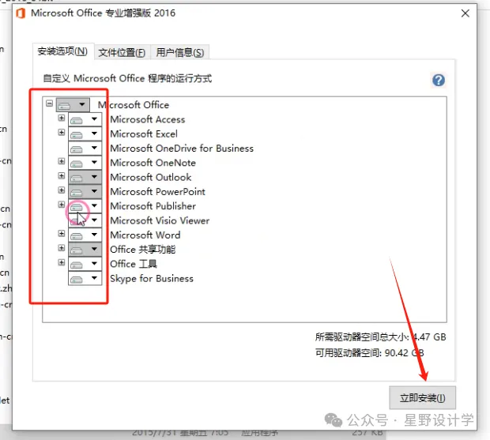Select the Microsoft Access label
Image resolution: width=490 pixels, height=440 pixels.
(x=148, y=119)
